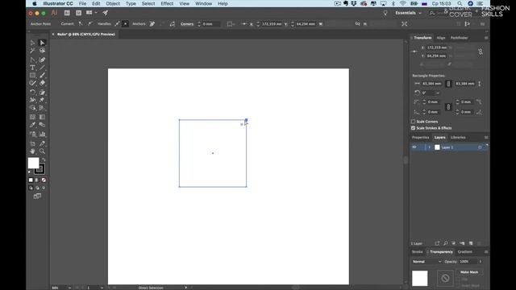This screenshot has height=290, width=516.
Task: Select the Puppet Warp pin tool
Action: point(42,100)
